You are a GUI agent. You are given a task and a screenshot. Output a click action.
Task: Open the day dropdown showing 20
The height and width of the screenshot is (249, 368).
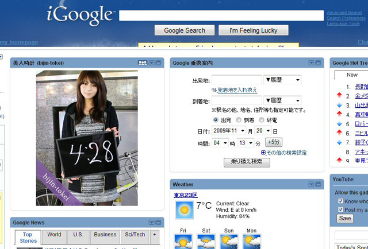[x=263, y=130]
